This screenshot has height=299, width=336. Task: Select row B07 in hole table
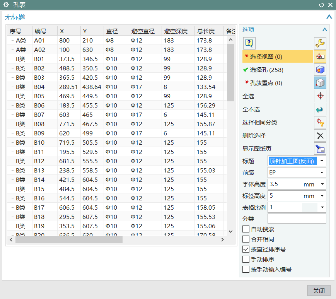[x=117, y=114]
